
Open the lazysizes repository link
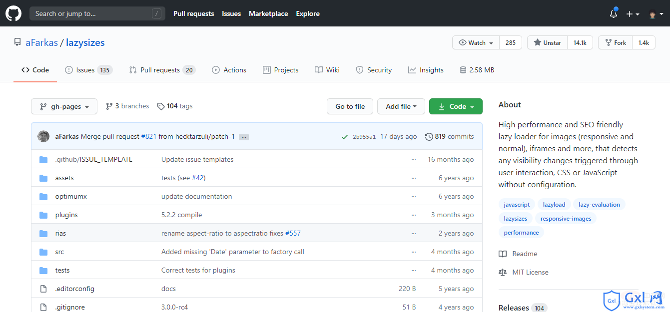[85, 43]
